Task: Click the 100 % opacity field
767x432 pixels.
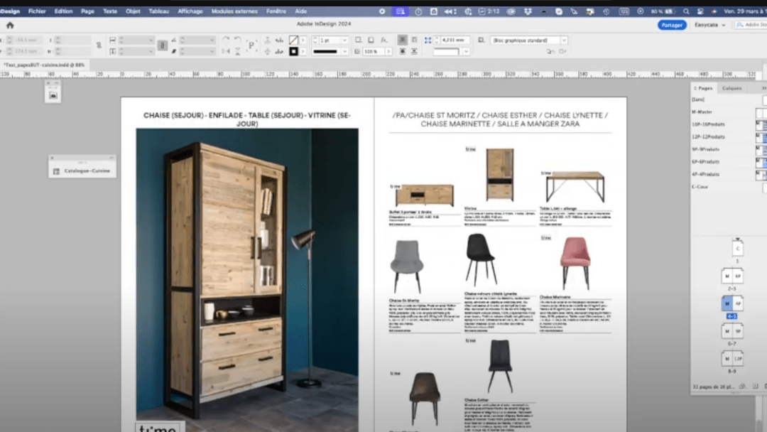Action: tap(374, 51)
